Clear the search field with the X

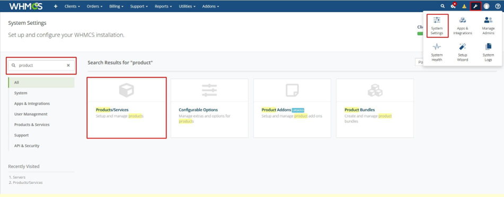[x=68, y=65]
